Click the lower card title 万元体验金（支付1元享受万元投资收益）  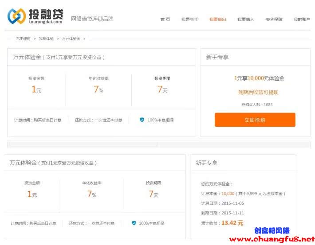coord(53,163)
